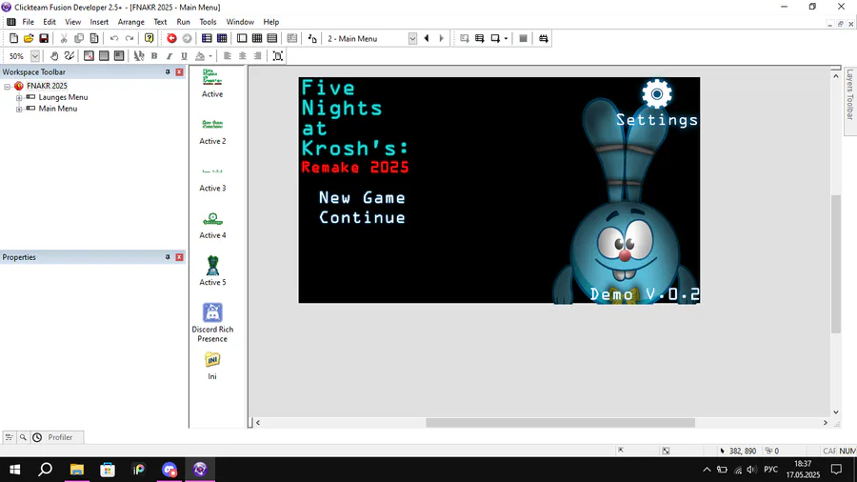Collapse the FNAKR 2025 tree node

click(8, 87)
